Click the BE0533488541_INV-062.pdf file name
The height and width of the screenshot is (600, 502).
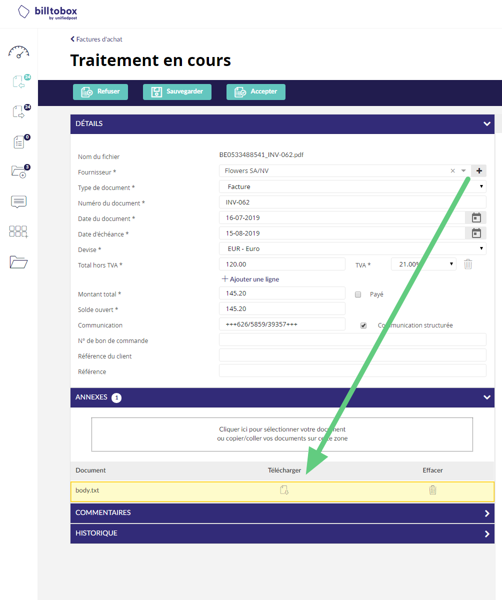261,154
